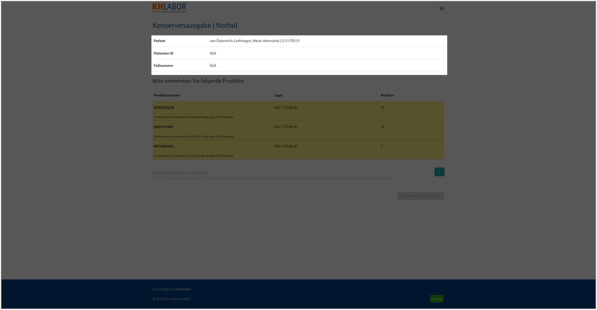597x310 pixels.
Task: Click the patient name Marie-Antoniette entry
Action: 255,41
